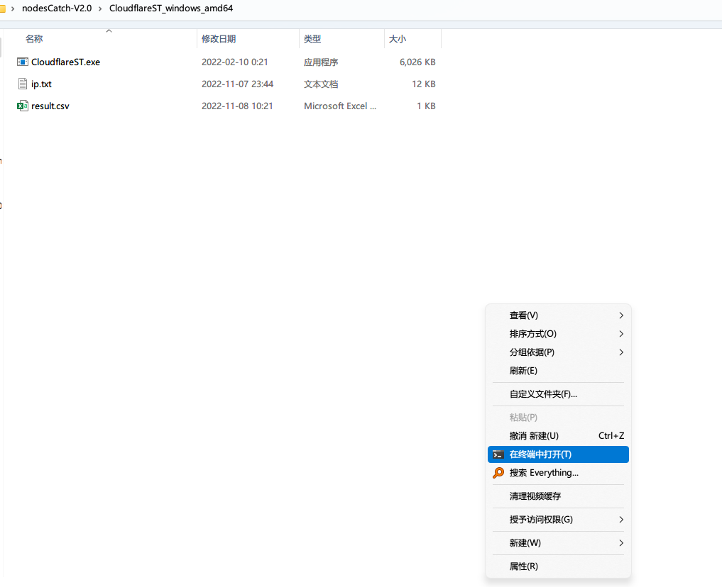
Task: Sort files by the 名称 column header
Action: [x=34, y=40]
